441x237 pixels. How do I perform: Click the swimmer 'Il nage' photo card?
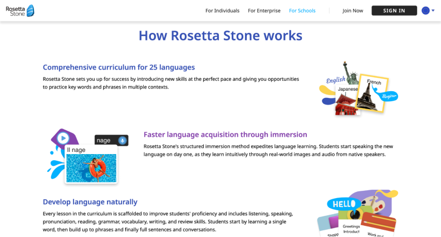[91, 164]
